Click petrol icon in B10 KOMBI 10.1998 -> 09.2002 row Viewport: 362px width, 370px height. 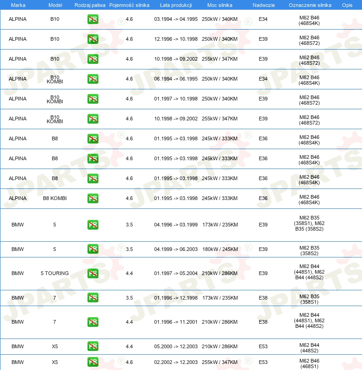(x=93, y=119)
